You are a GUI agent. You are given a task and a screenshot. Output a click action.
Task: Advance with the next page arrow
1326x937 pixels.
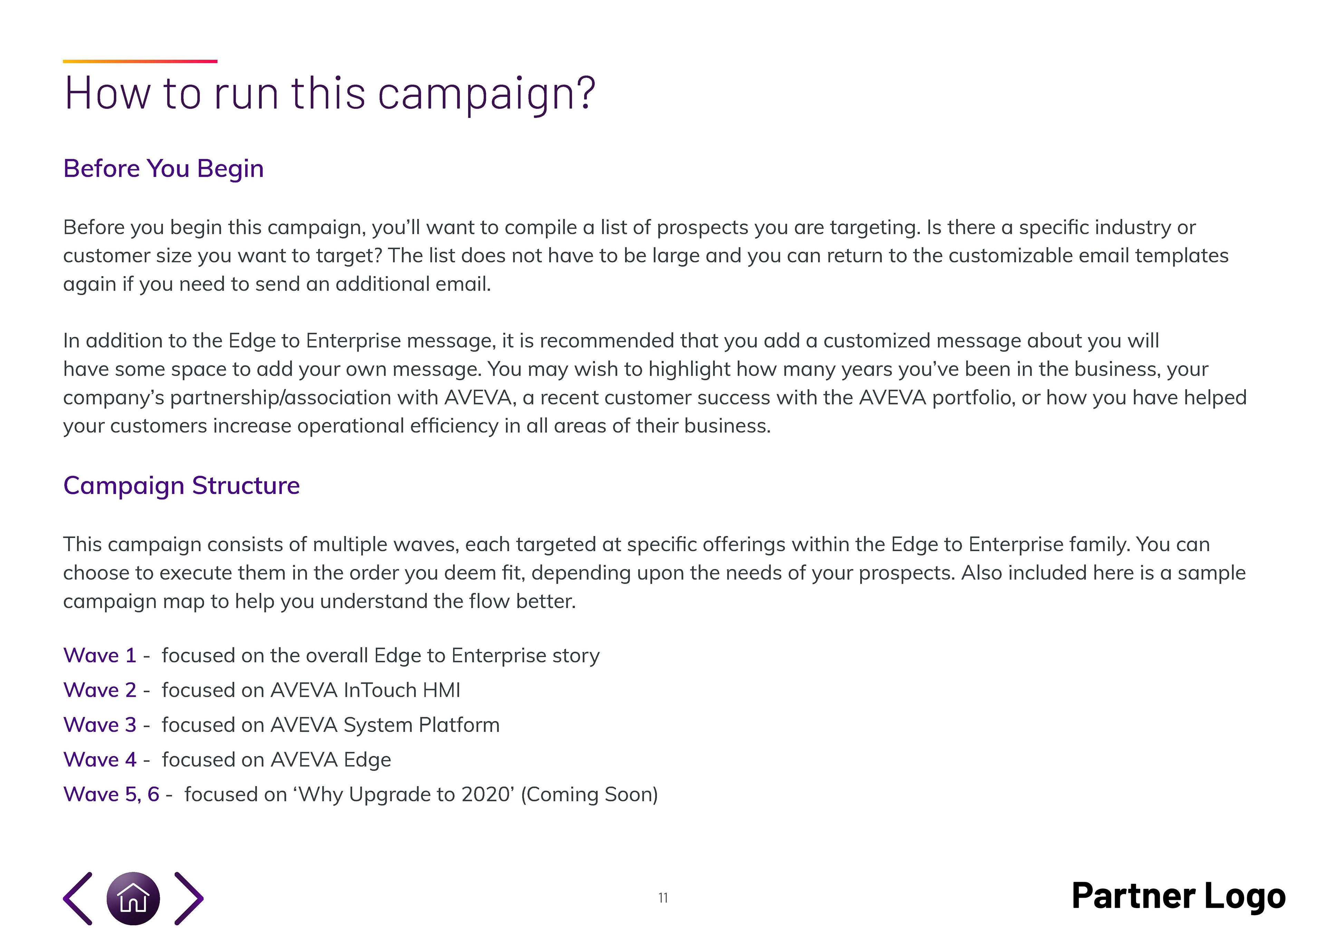pyautogui.click(x=189, y=898)
